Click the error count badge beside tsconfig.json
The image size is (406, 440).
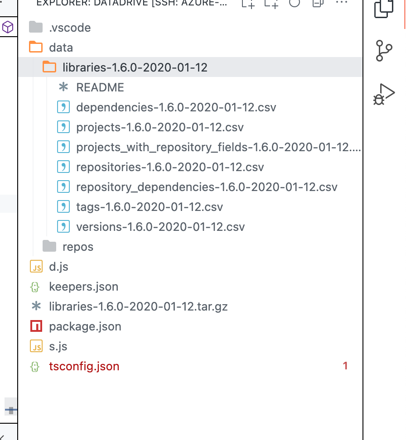[x=345, y=366]
